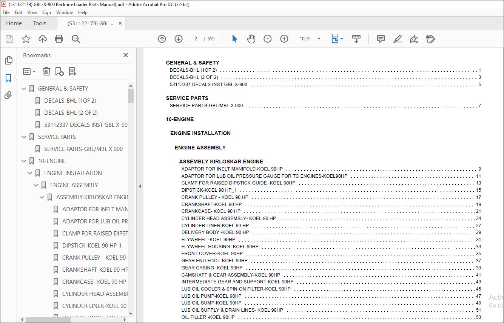Click the Print icon

(59, 39)
